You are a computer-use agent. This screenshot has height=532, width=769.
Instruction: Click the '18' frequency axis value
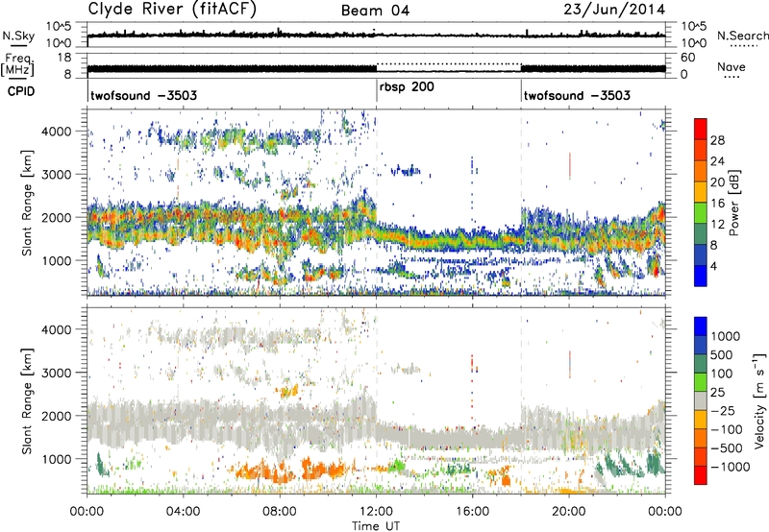[64, 58]
